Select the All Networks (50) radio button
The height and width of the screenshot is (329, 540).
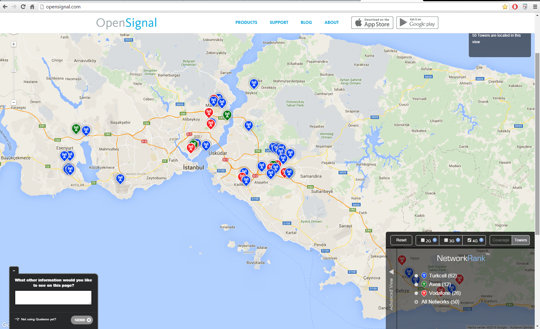click(416, 302)
